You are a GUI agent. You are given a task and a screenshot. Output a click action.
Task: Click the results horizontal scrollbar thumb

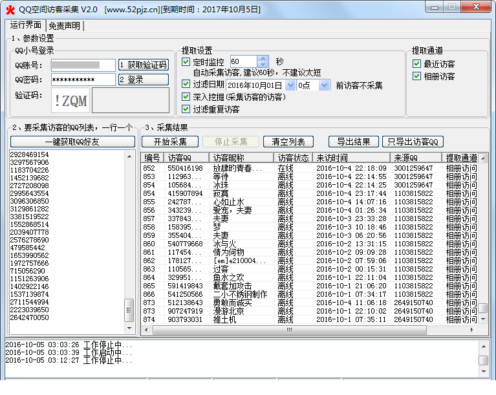pos(290,330)
